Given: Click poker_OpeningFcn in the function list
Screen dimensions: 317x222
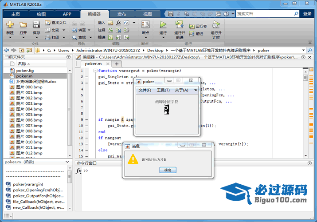Looking at the screenshot, I should coord(38,190).
